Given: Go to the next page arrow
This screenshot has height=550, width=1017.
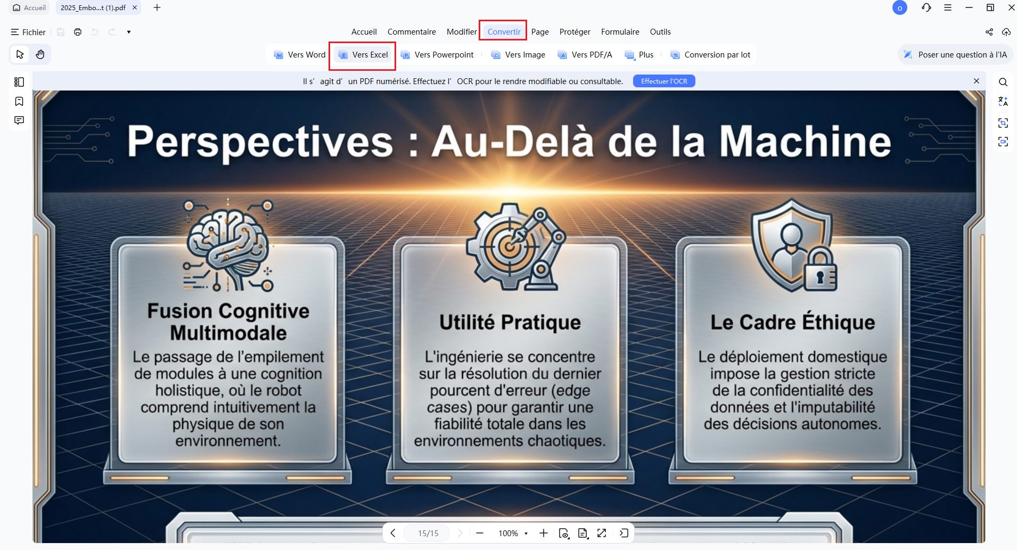Looking at the screenshot, I should [461, 533].
